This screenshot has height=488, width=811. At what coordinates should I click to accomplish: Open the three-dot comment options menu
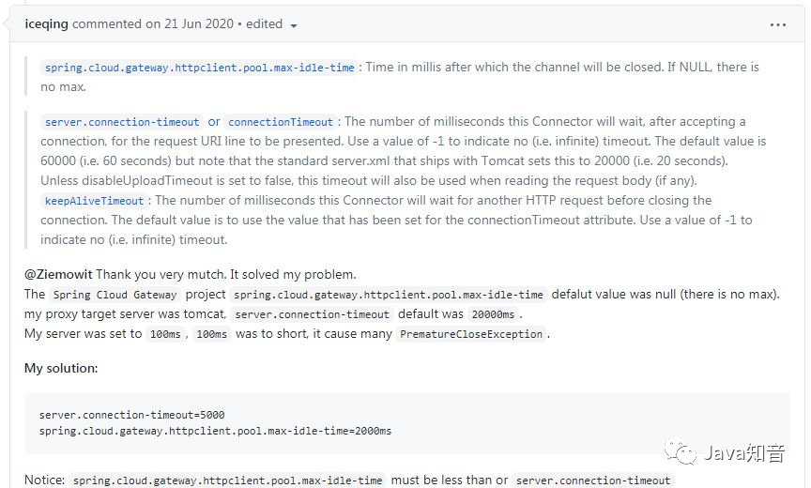click(x=777, y=24)
